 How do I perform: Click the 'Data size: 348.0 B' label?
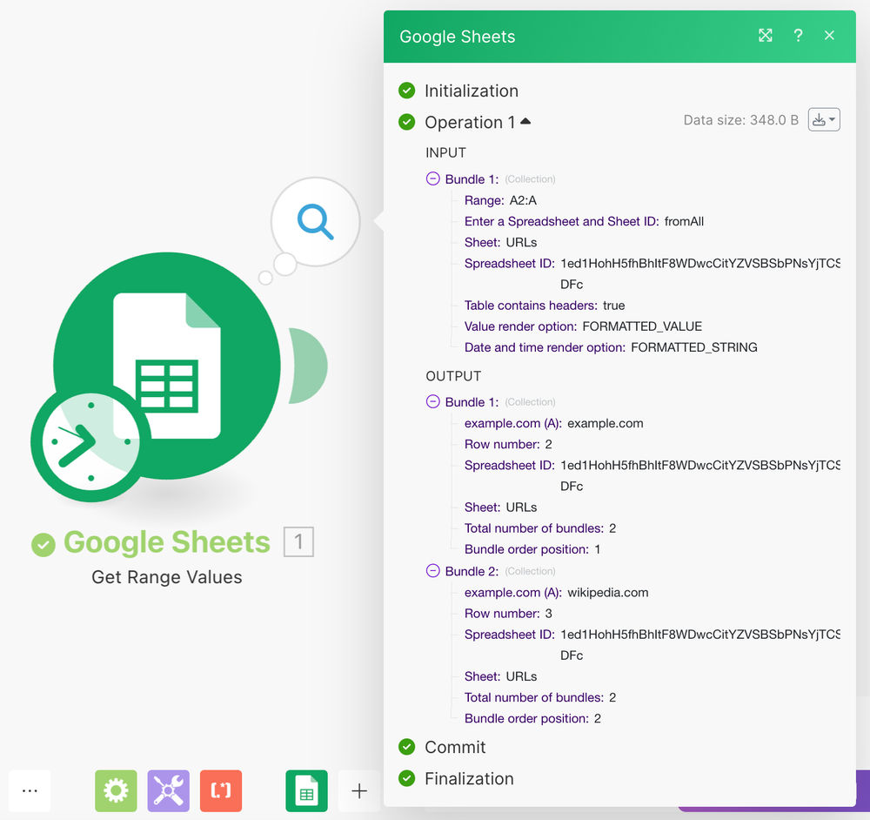pos(740,120)
